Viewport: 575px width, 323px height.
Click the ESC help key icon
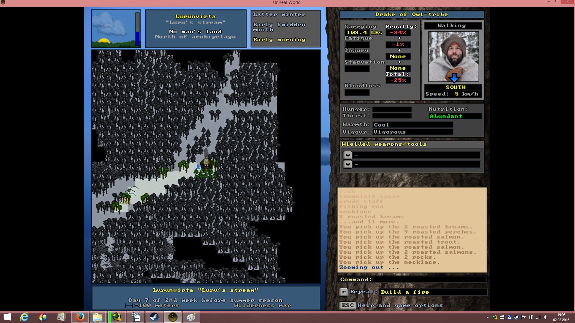[x=347, y=305]
